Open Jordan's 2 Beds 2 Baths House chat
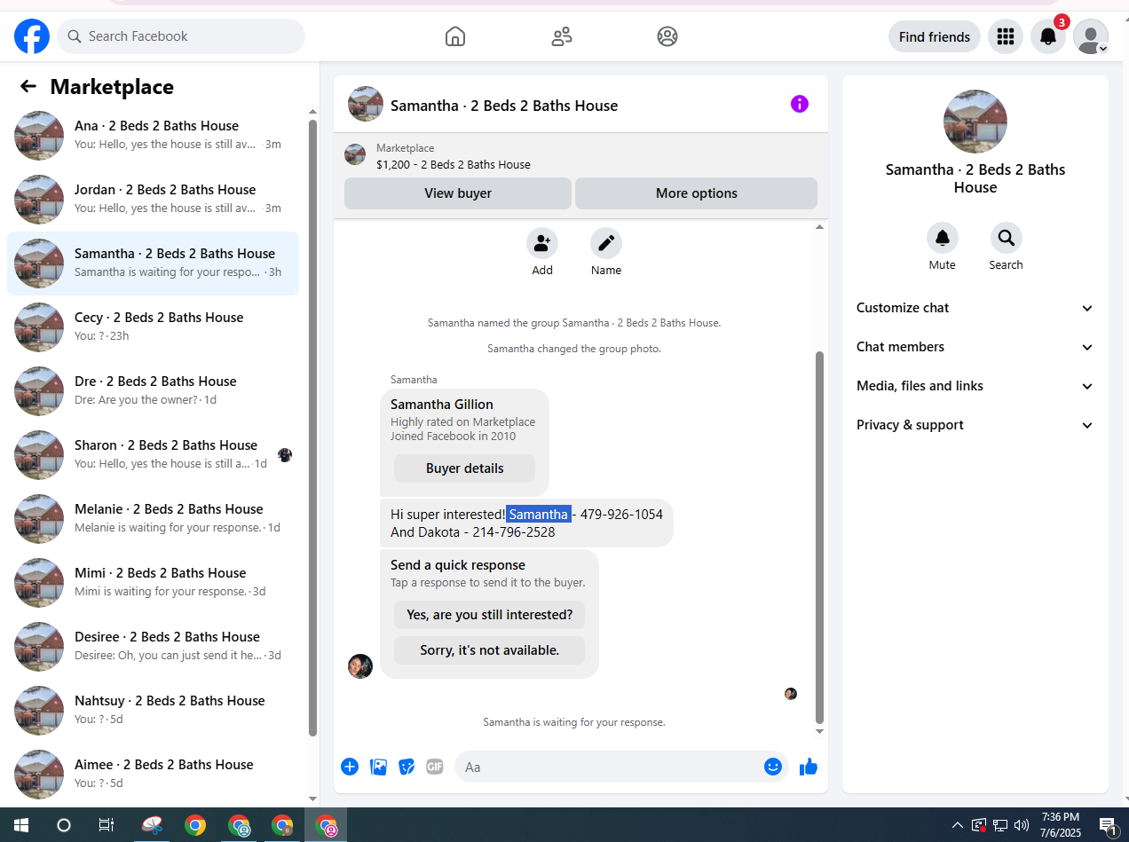The image size is (1129, 842). 153,200
